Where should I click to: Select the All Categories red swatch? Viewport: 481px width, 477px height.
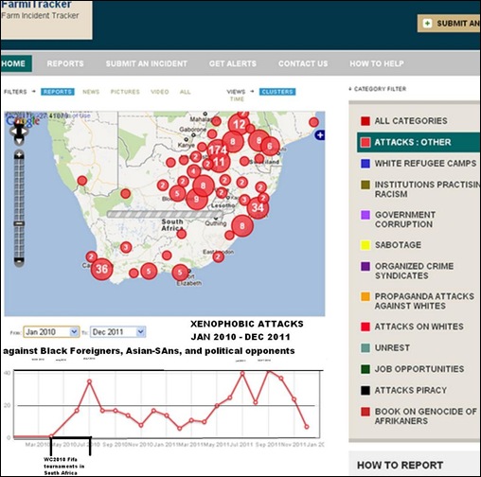pos(365,121)
